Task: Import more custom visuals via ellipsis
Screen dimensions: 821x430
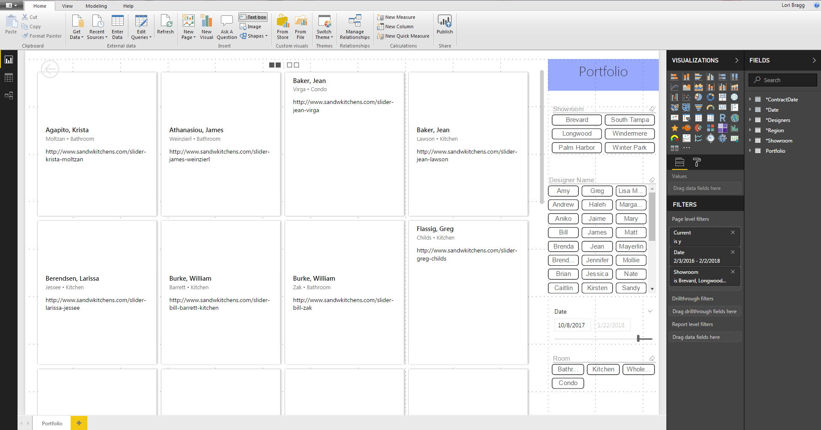Action: pos(687,148)
